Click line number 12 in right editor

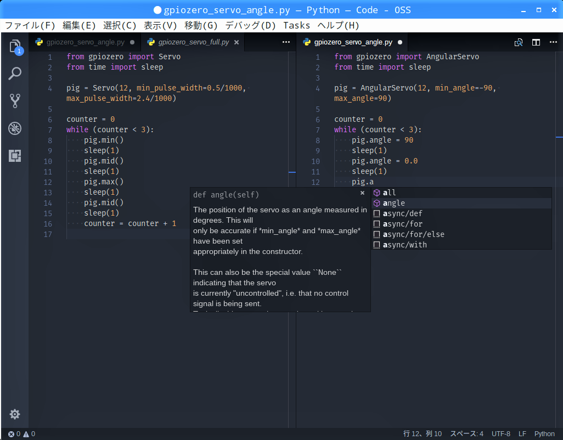pyautogui.click(x=316, y=182)
